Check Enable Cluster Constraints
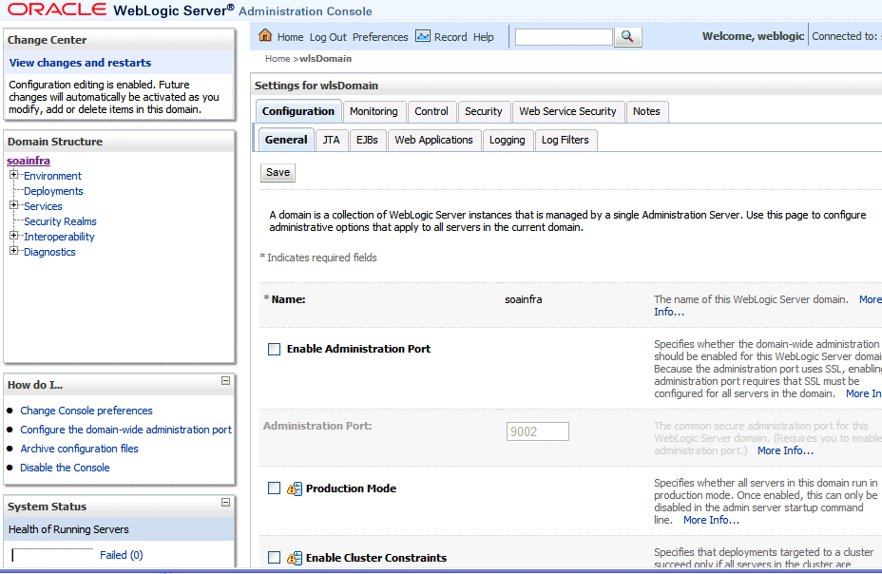This screenshot has height=574, width=882. click(274, 557)
